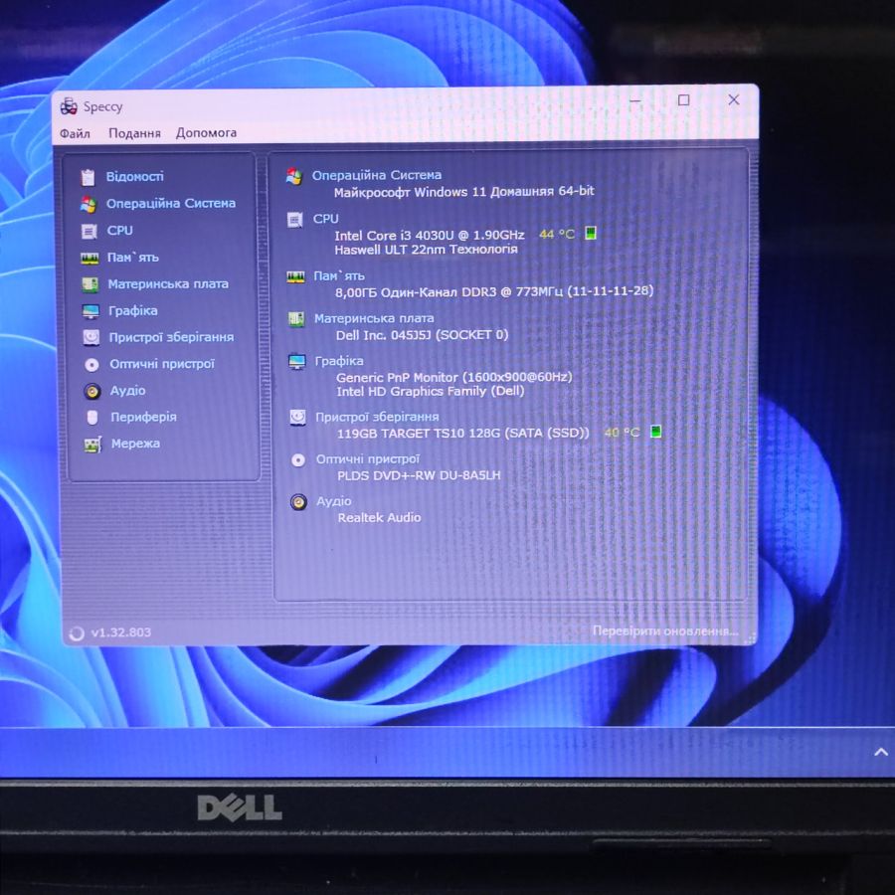Image resolution: width=895 pixels, height=895 pixels.
Task: Click the Speccy title bar icon
Action: (69, 106)
